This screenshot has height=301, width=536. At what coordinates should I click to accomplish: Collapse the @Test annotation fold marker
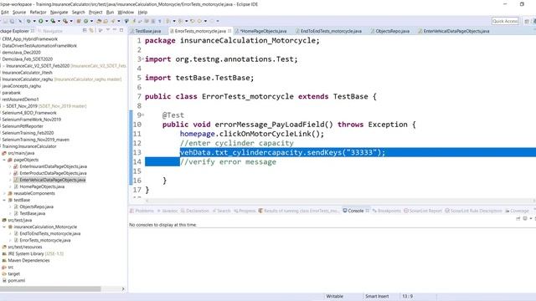tap(143, 115)
